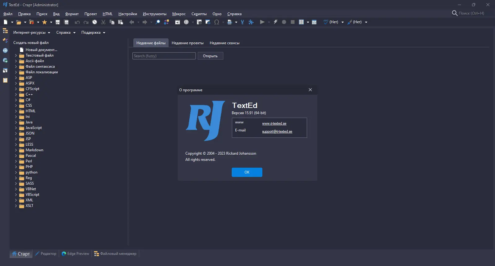Expand the python folder node

(x=16, y=172)
